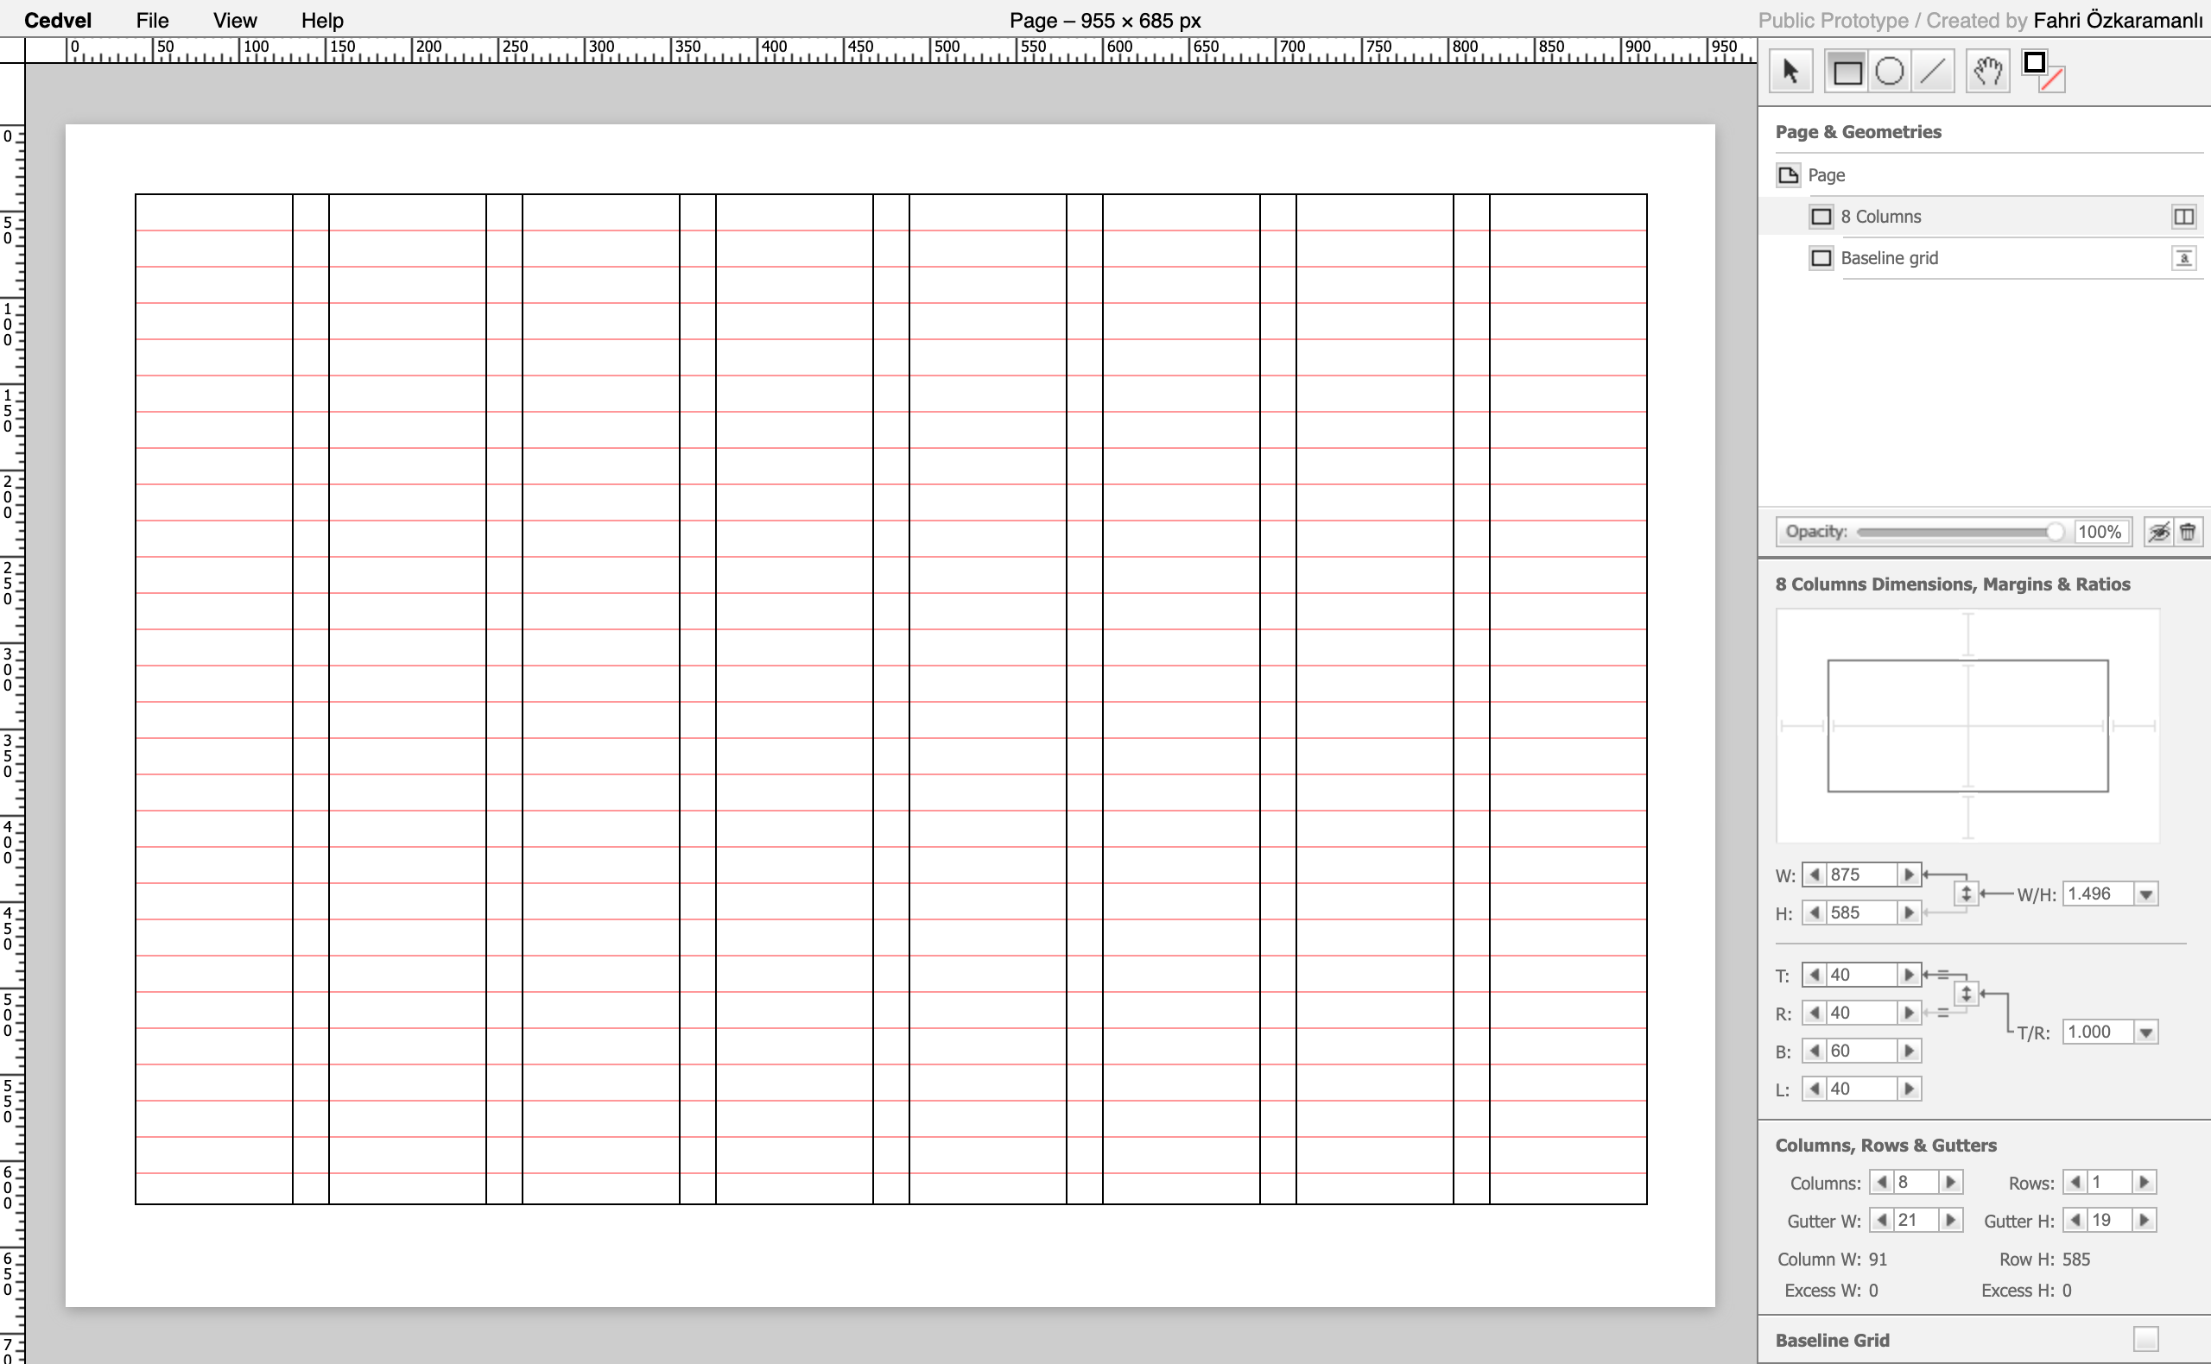
Task: Select the Line drawing tool
Action: pyautogui.click(x=1932, y=72)
